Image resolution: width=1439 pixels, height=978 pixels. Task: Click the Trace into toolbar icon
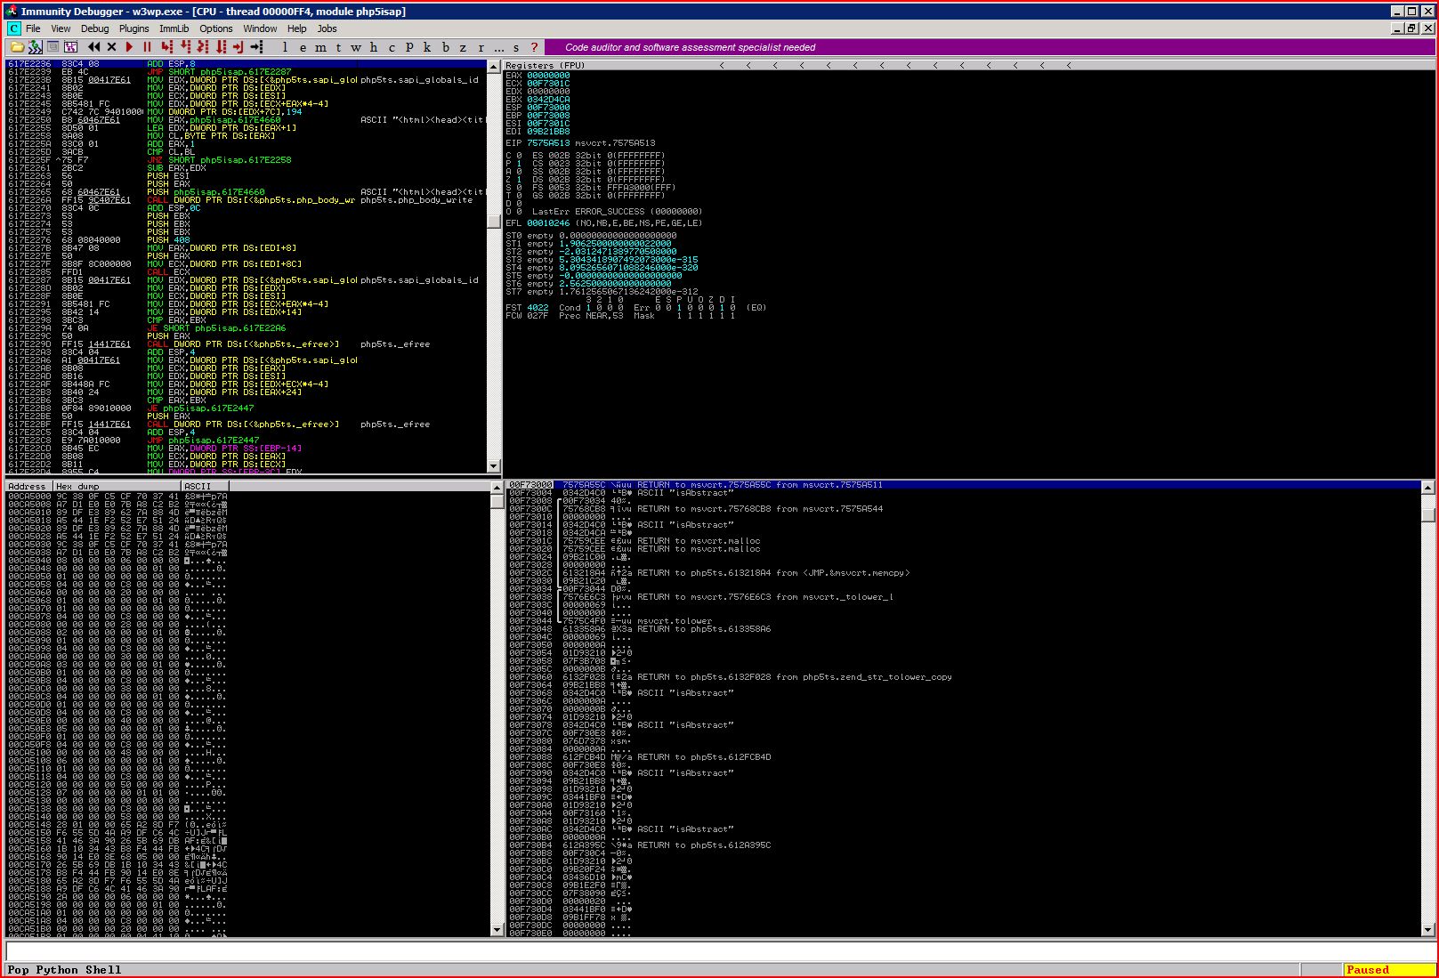(204, 47)
